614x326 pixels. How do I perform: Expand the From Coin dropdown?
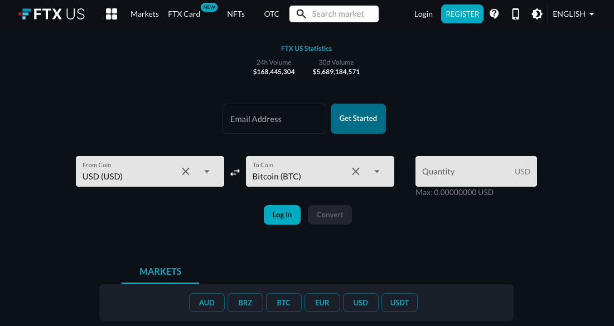207,171
